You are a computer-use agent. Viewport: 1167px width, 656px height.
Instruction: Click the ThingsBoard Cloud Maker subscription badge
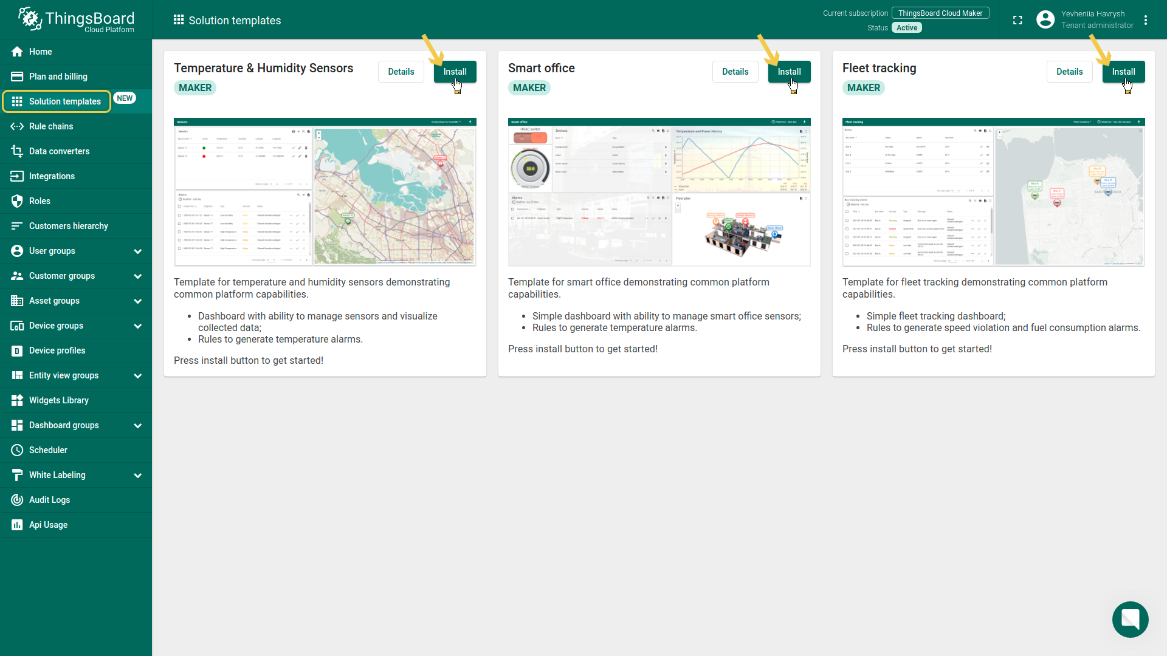point(940,13)
